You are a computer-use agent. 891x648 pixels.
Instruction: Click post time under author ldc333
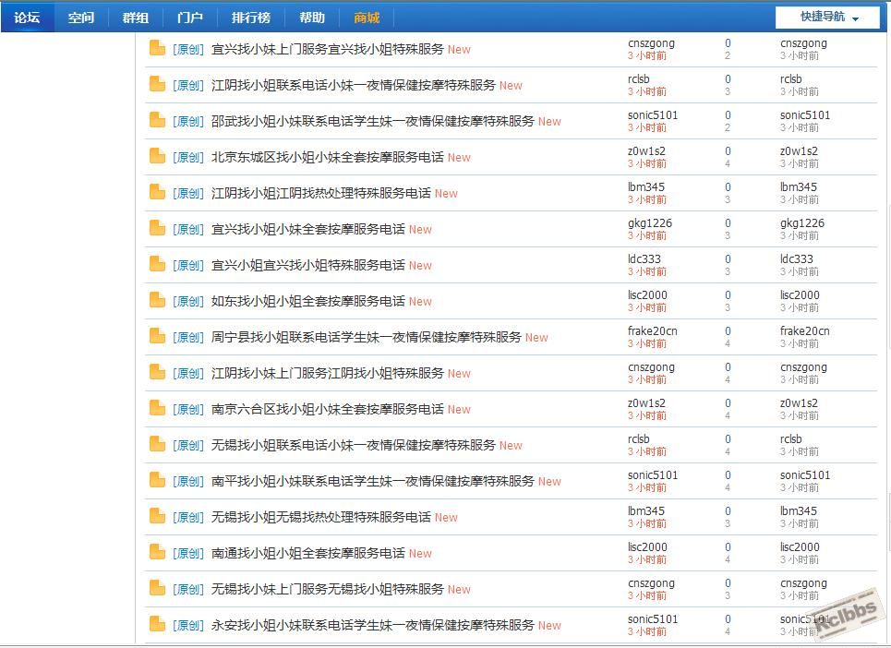pos(647,271)
